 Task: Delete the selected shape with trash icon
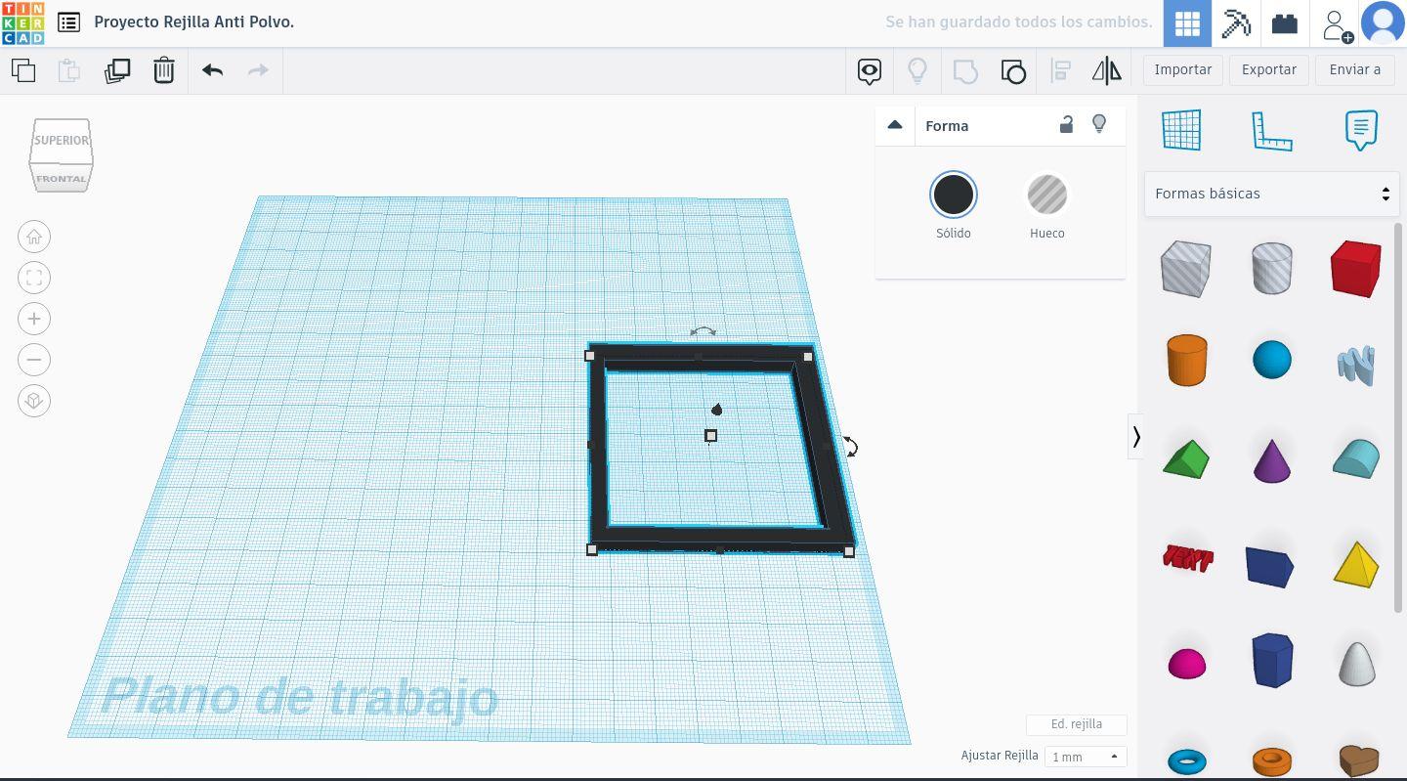coord(163,70)
